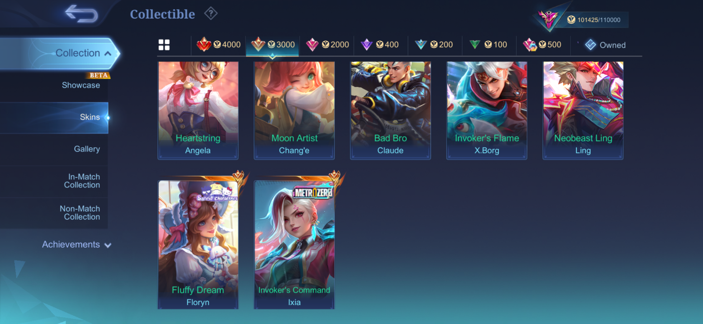Select the 3000 tier tab
This screenshot has width=703, height=324.
(272, 45)
